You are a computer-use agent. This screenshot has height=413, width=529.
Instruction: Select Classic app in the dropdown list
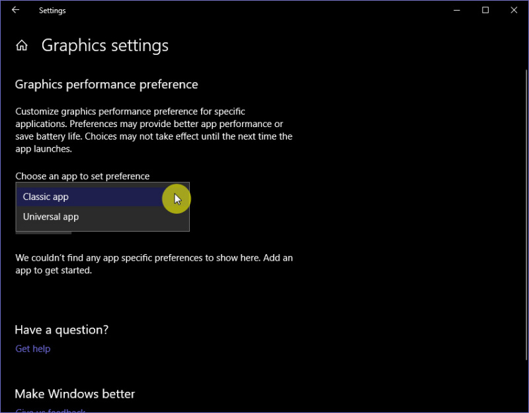coord(102,197)
